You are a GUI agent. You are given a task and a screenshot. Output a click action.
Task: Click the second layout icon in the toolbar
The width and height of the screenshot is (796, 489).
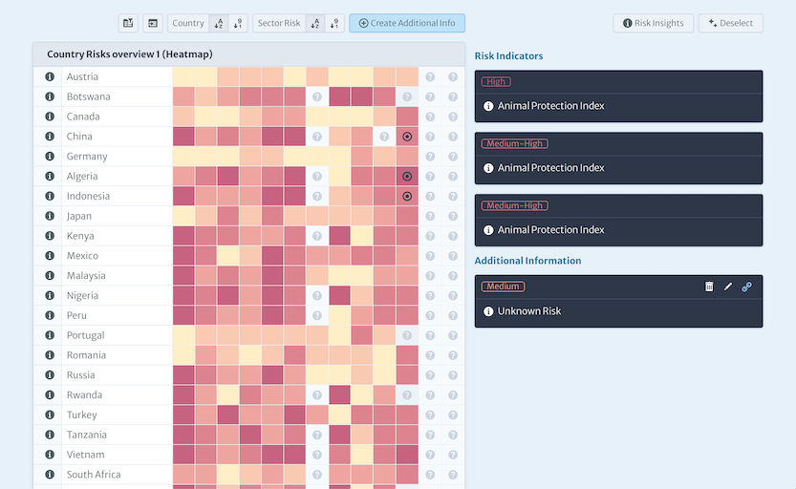tap(152, 23)
